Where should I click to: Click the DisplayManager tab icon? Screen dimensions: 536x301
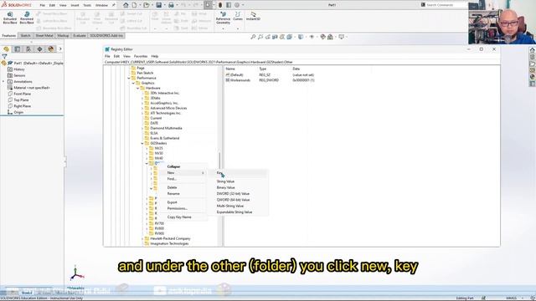coord(51,49)
